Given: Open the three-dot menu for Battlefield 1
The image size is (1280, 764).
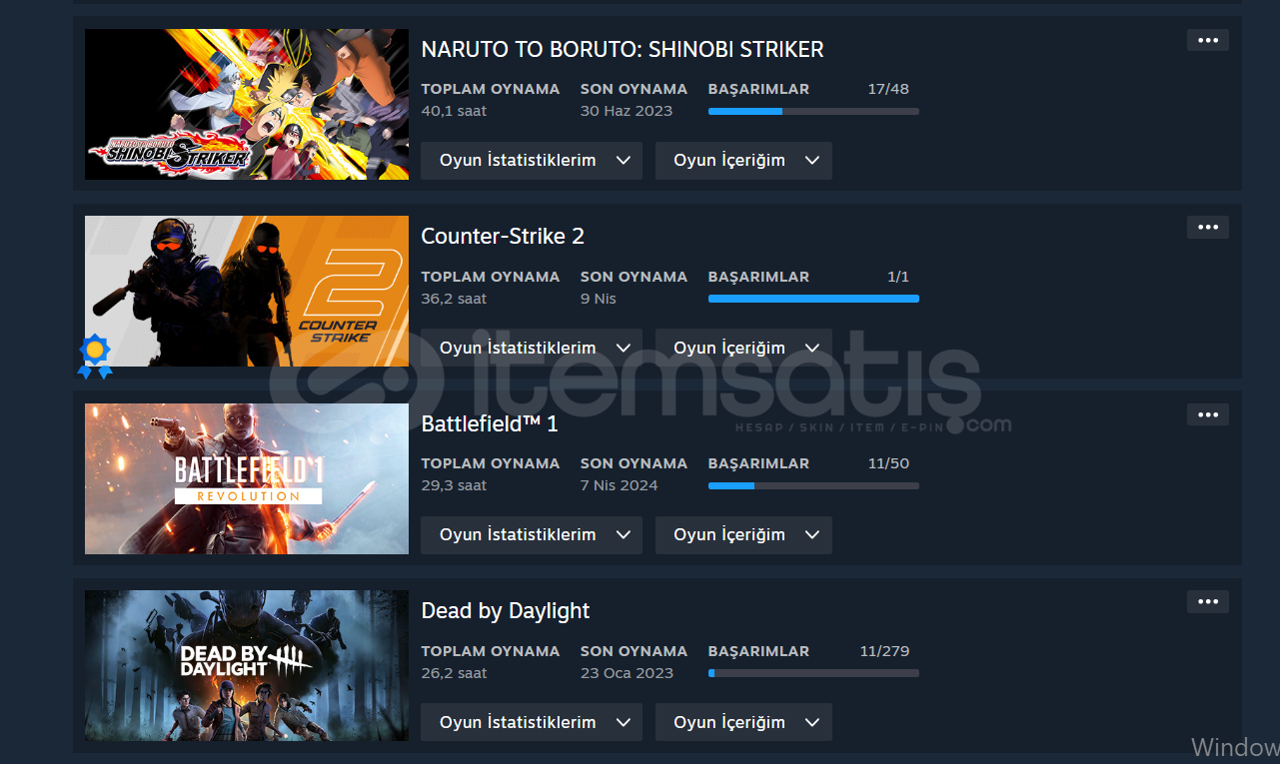Looking at the screenshot, I should click(1208, 414).
